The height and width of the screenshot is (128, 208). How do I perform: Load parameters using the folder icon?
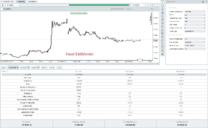click(203, 2)
